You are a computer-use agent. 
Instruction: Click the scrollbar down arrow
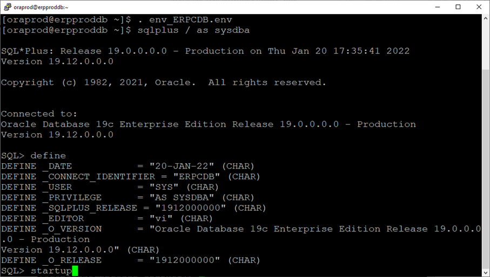click(x=485, y=272)
